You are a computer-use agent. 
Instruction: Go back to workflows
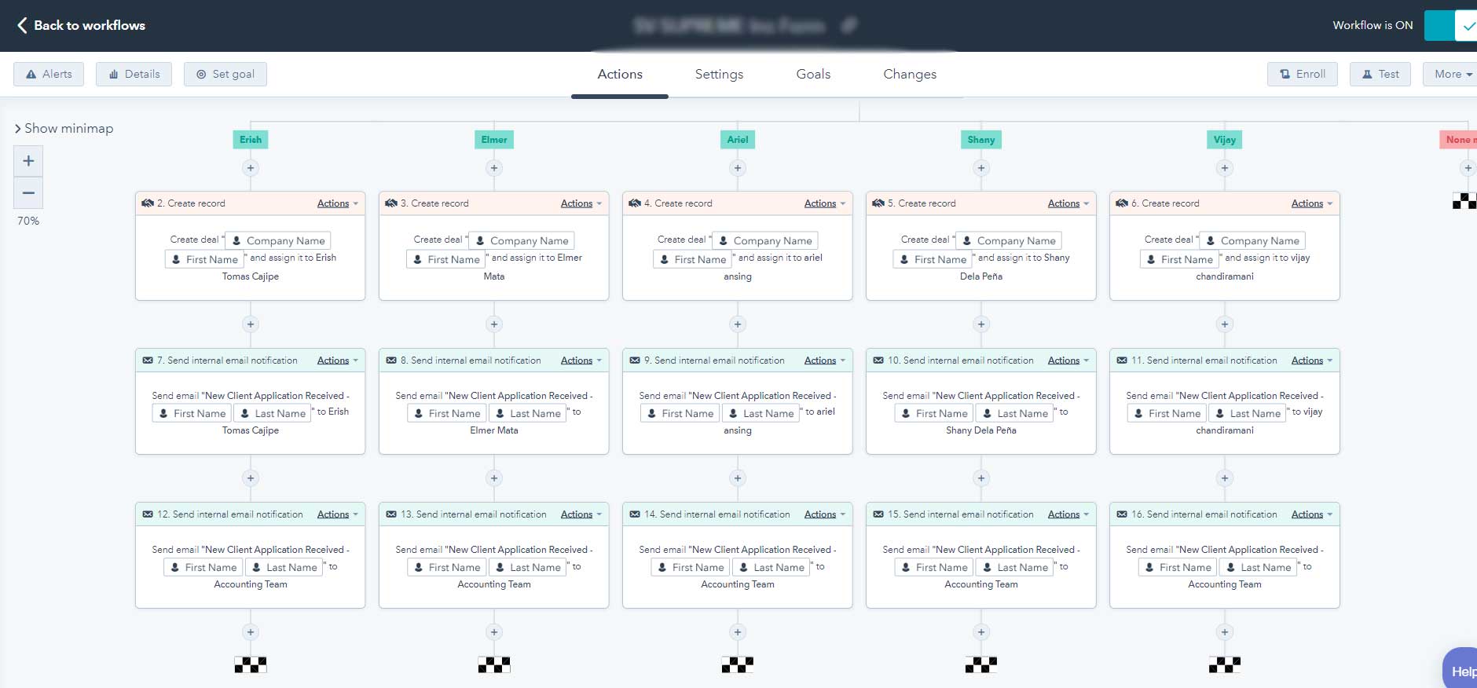click(x=81, y=25)
